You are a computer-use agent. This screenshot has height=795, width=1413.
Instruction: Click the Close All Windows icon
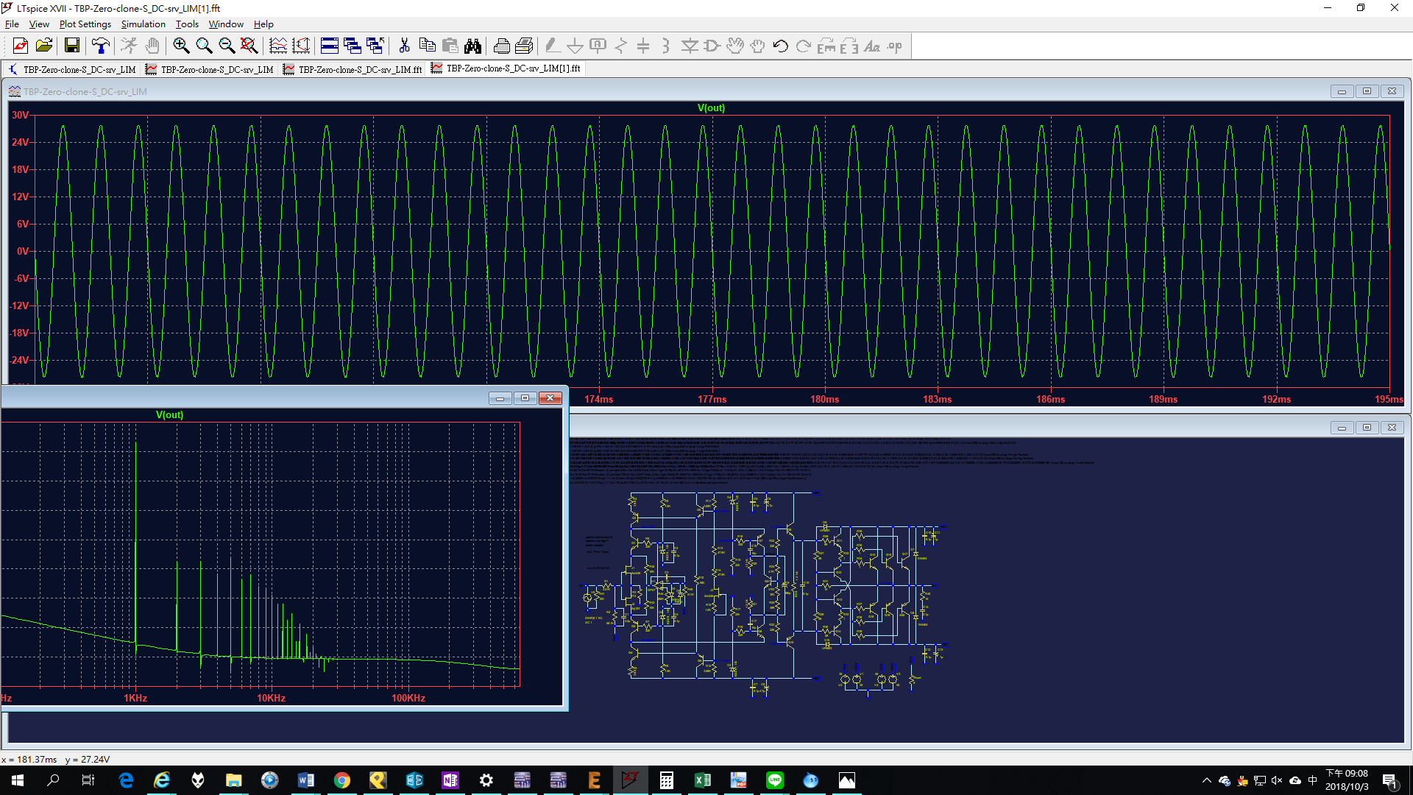(375, 46)
